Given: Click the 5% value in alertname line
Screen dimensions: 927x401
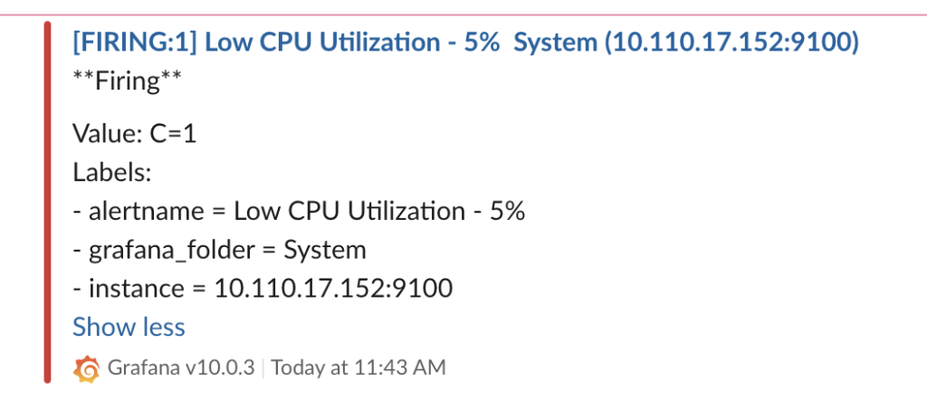Looking at the screenshot, I should [506, 211].
